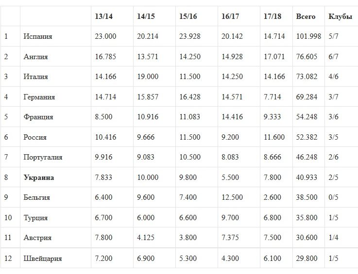358x274 pixels.
Task: Click the Испания country cell
Action: click(38, 36)
